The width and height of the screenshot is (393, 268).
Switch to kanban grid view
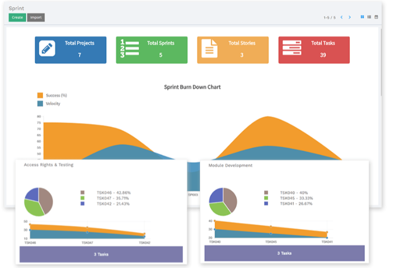coord(362,17)
